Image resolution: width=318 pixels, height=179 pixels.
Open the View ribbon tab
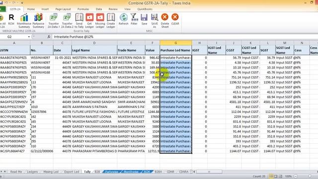(127, 9)
